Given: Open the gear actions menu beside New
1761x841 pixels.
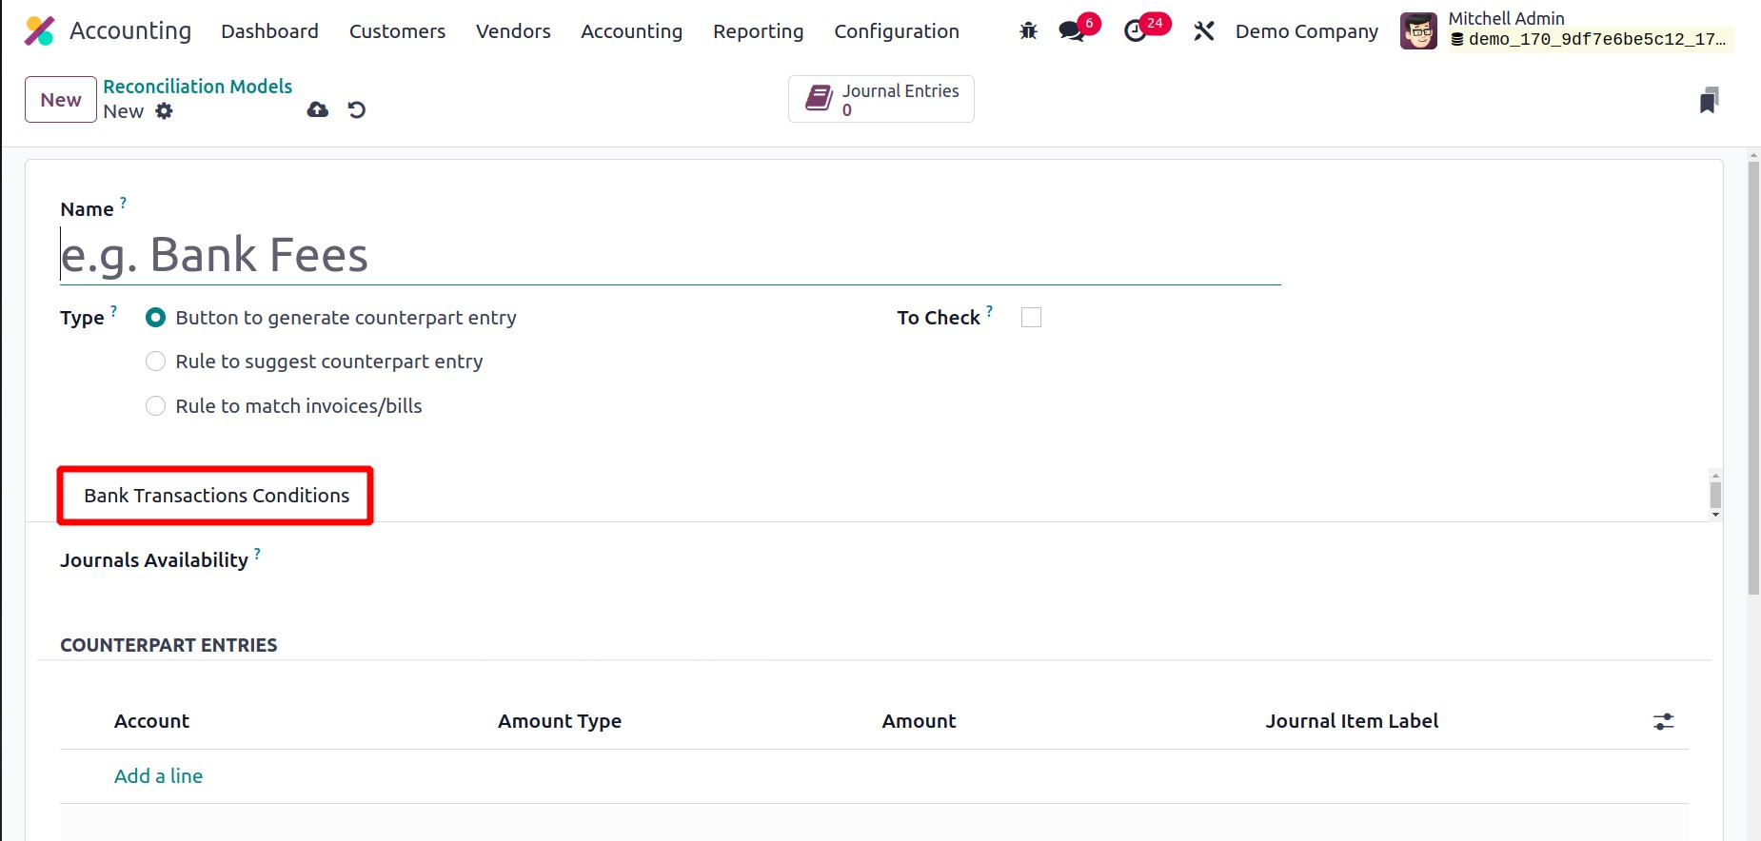Looking at the screenshot, I should (165, 111).
